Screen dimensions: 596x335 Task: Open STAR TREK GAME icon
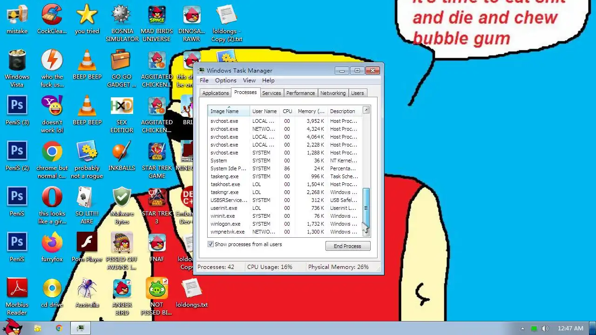(156, 160)
